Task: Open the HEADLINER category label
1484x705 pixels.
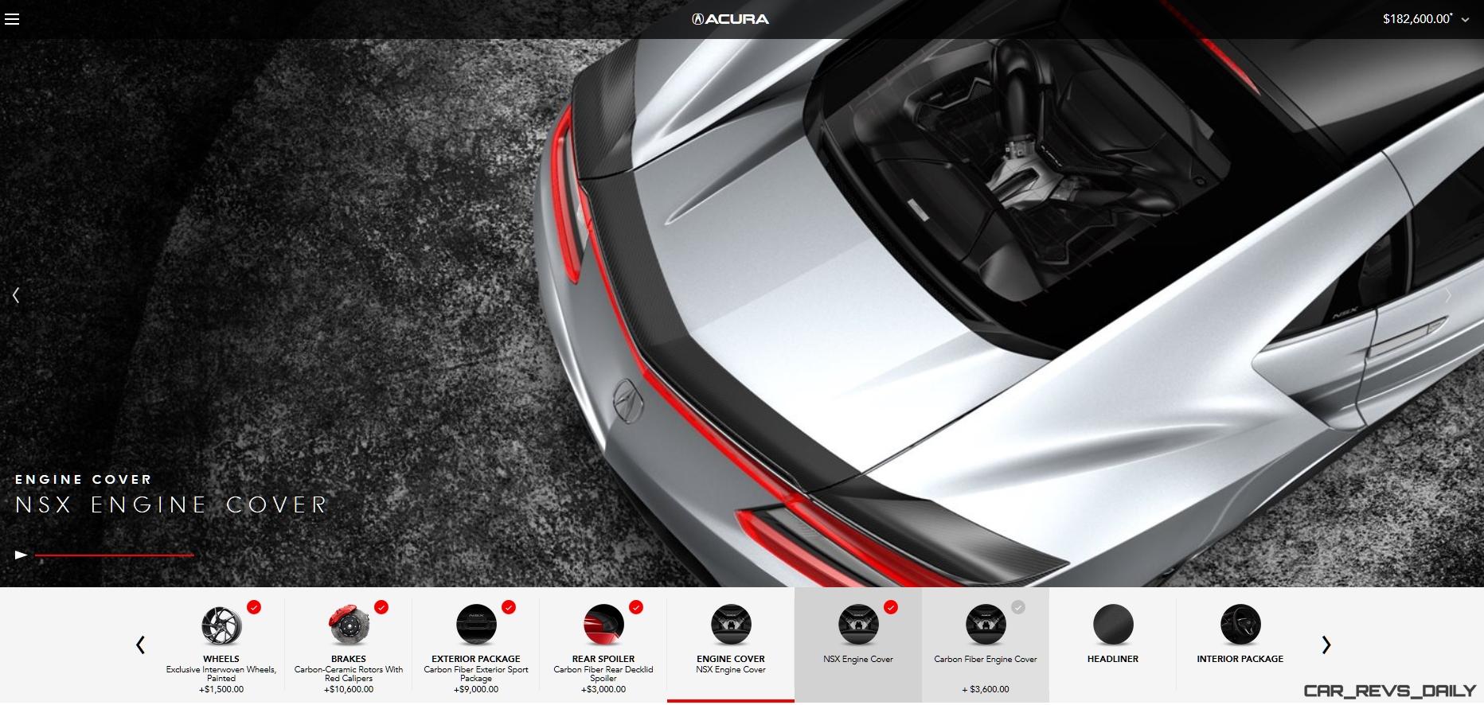Action: [1113, 659]
